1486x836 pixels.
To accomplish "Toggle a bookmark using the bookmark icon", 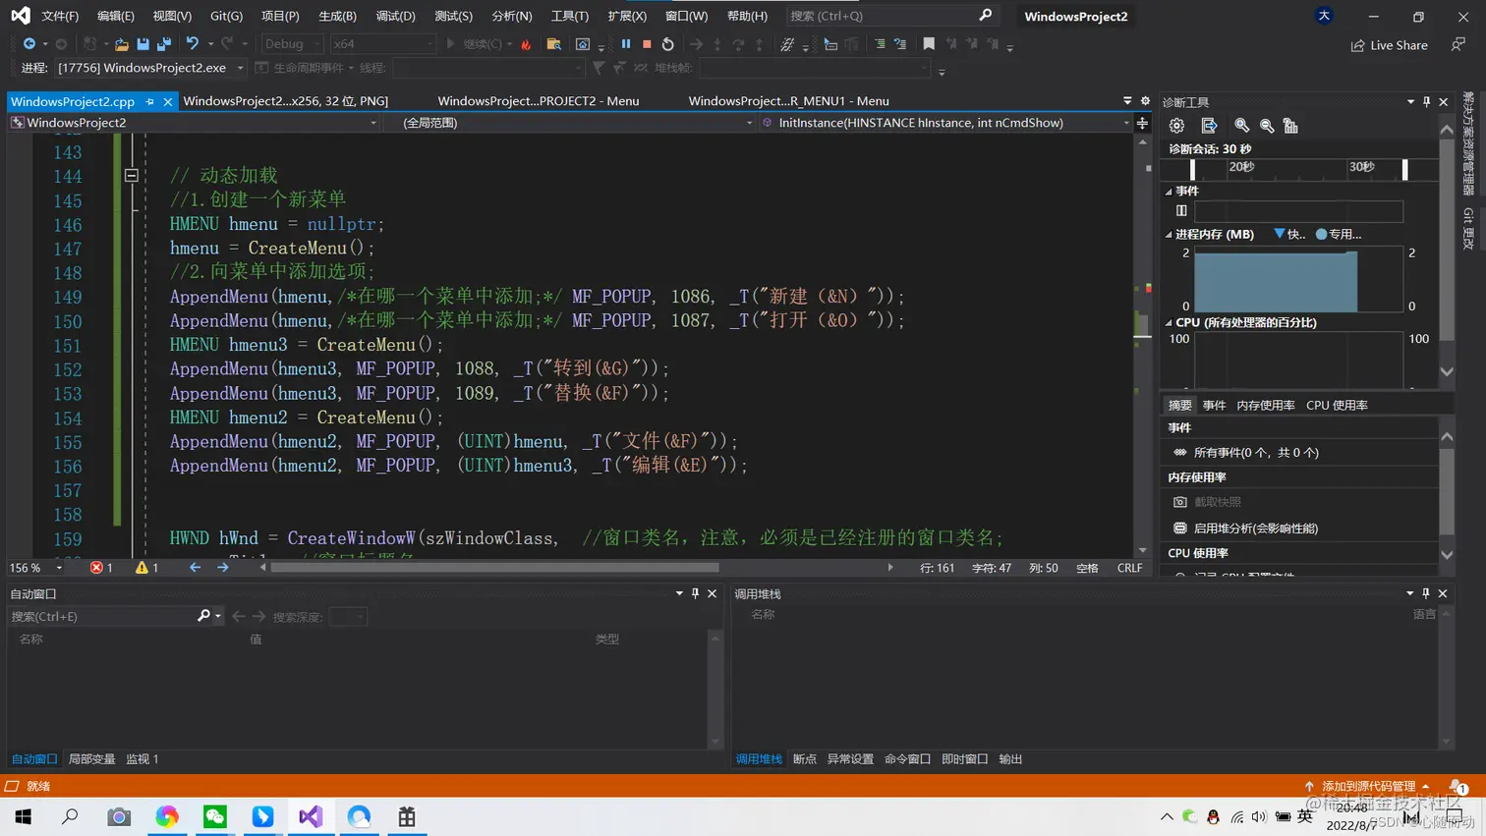I will click(x=929, y=44).
